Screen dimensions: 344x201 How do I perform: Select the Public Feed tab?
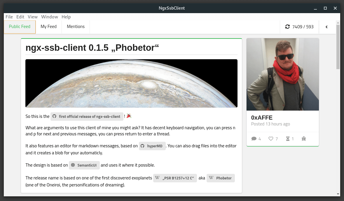(x=20, y=27)
